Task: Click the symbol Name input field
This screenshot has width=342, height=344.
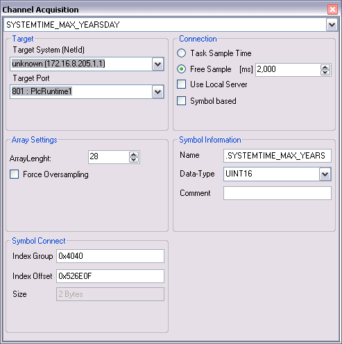Action: [277, 156]
